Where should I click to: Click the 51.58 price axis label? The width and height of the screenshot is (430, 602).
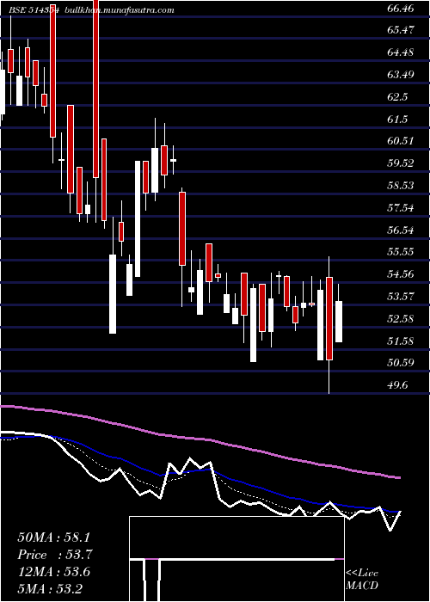click(401, 341)
